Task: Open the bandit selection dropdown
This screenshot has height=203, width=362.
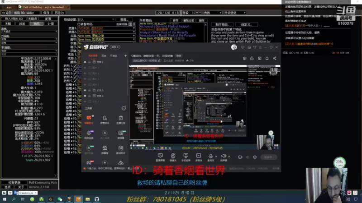Action: point(29,31)
